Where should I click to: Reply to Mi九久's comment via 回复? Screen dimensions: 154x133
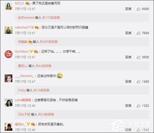[128, 9]
